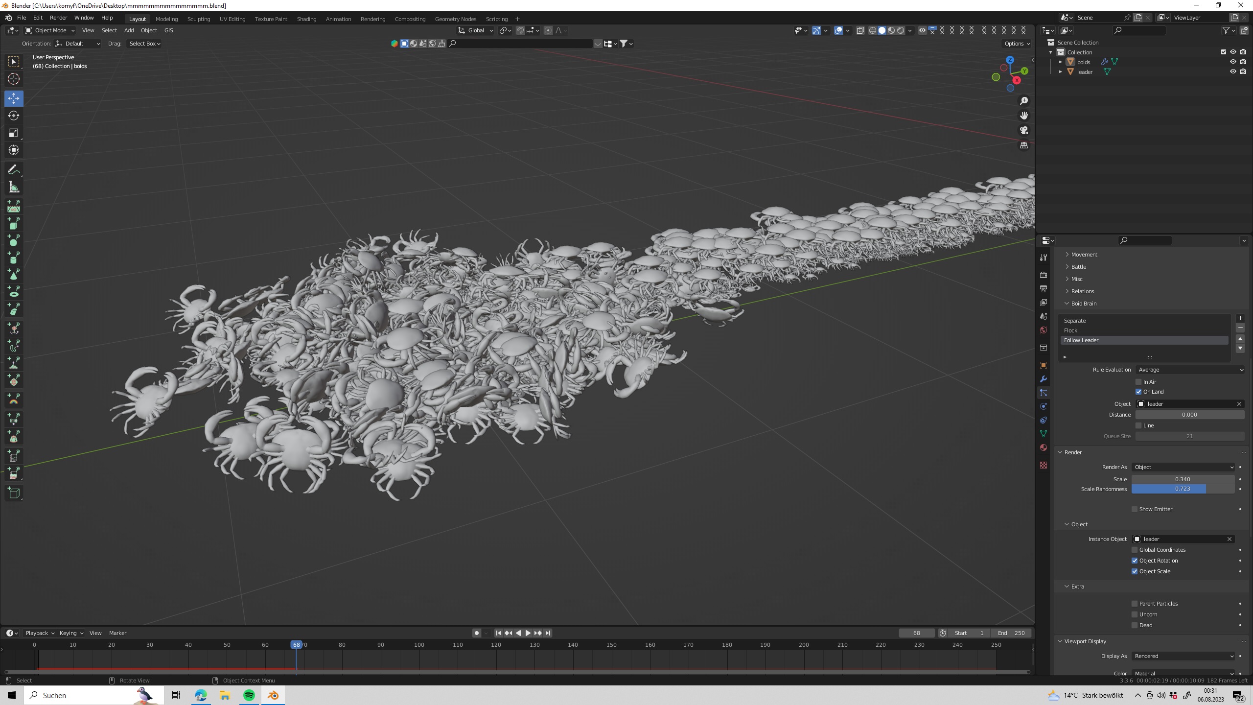The width and height of the screenshot is (1253, 705).
Task: Select the Rotate tool in toolbar
Action: tap(14, 116)
